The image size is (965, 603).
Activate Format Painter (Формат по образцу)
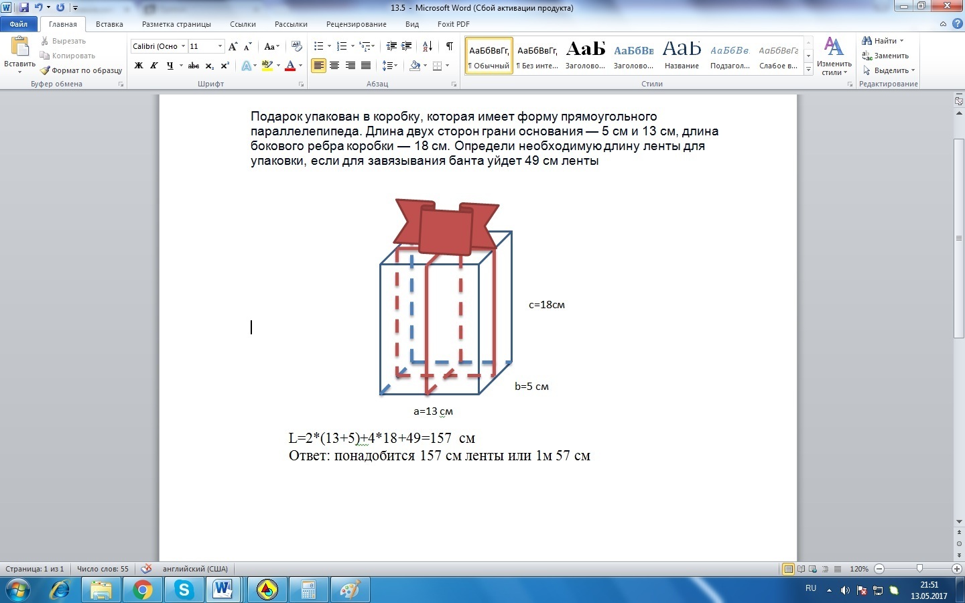81,70
